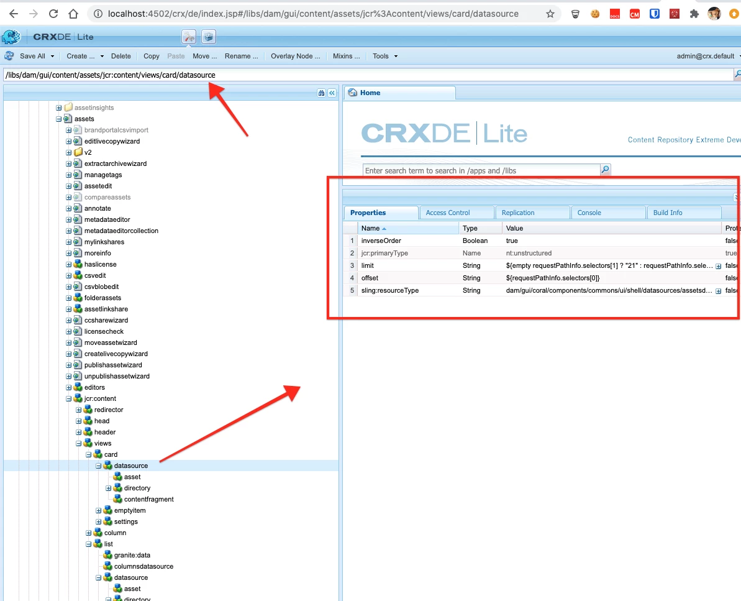Select the moveassetwizard tree node
The height and width of the screenshot is (601, 741).
(111, 343)
